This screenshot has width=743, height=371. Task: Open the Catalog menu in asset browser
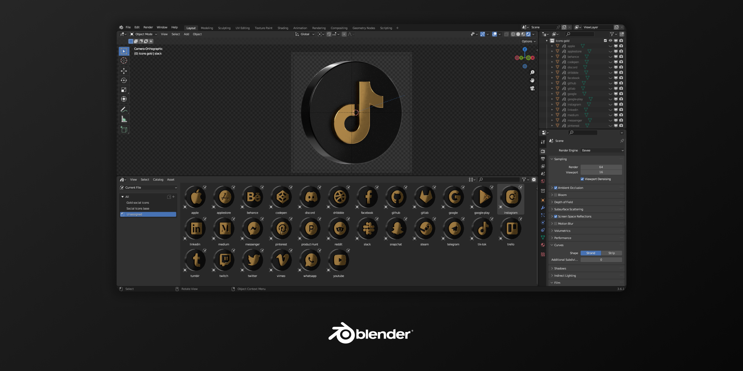coord(158,180)
